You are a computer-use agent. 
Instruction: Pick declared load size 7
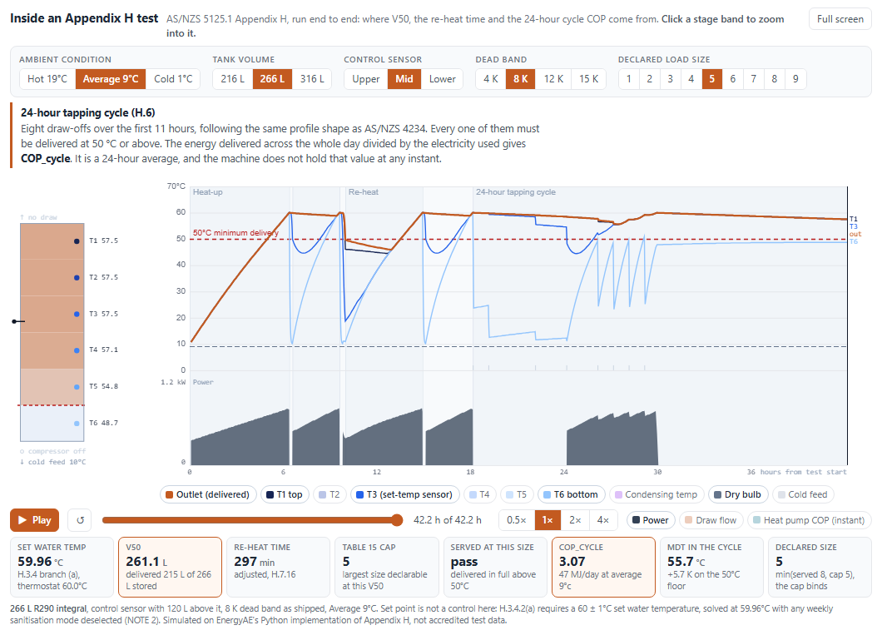tap(754, 79)
